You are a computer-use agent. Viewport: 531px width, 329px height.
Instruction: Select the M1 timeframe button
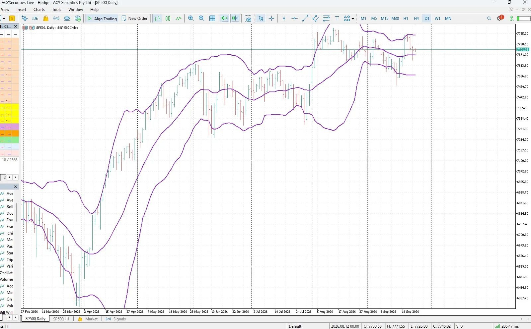click(363, 19)
